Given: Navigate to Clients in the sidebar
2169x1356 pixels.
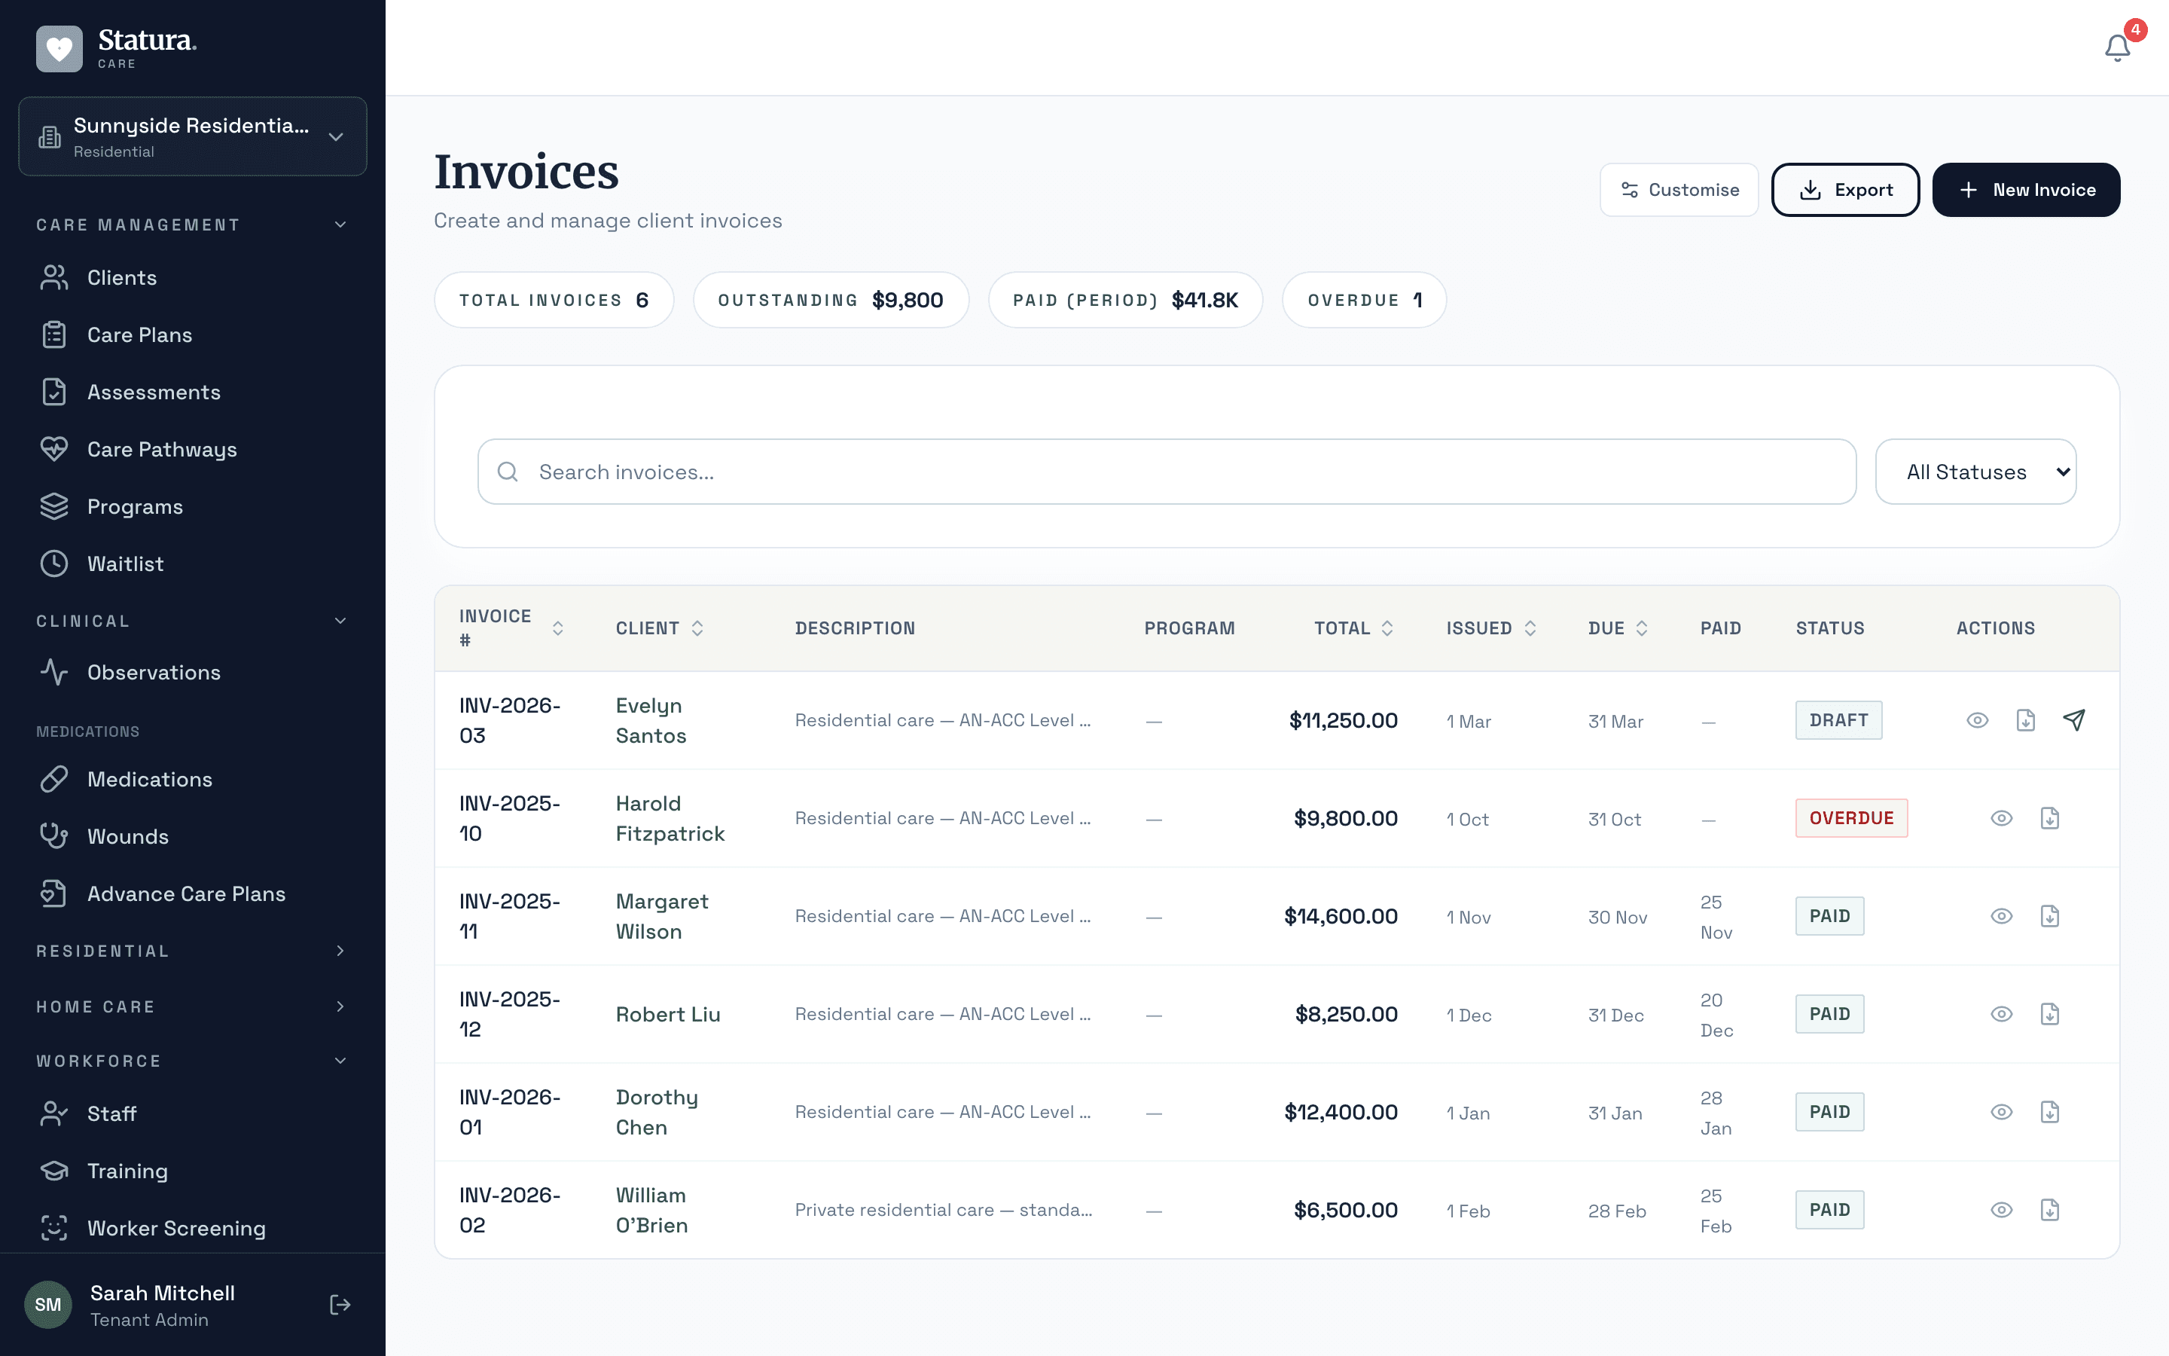Looking at the screenshot, I should click(x=122, y=277).
